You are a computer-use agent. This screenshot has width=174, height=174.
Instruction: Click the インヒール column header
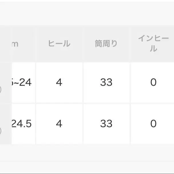[153, 44]
